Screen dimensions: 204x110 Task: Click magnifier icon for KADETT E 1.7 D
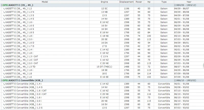point(4,46)
